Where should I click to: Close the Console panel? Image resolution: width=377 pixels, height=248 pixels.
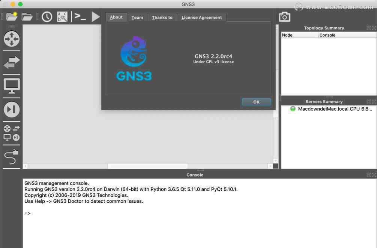coord(374,175)
